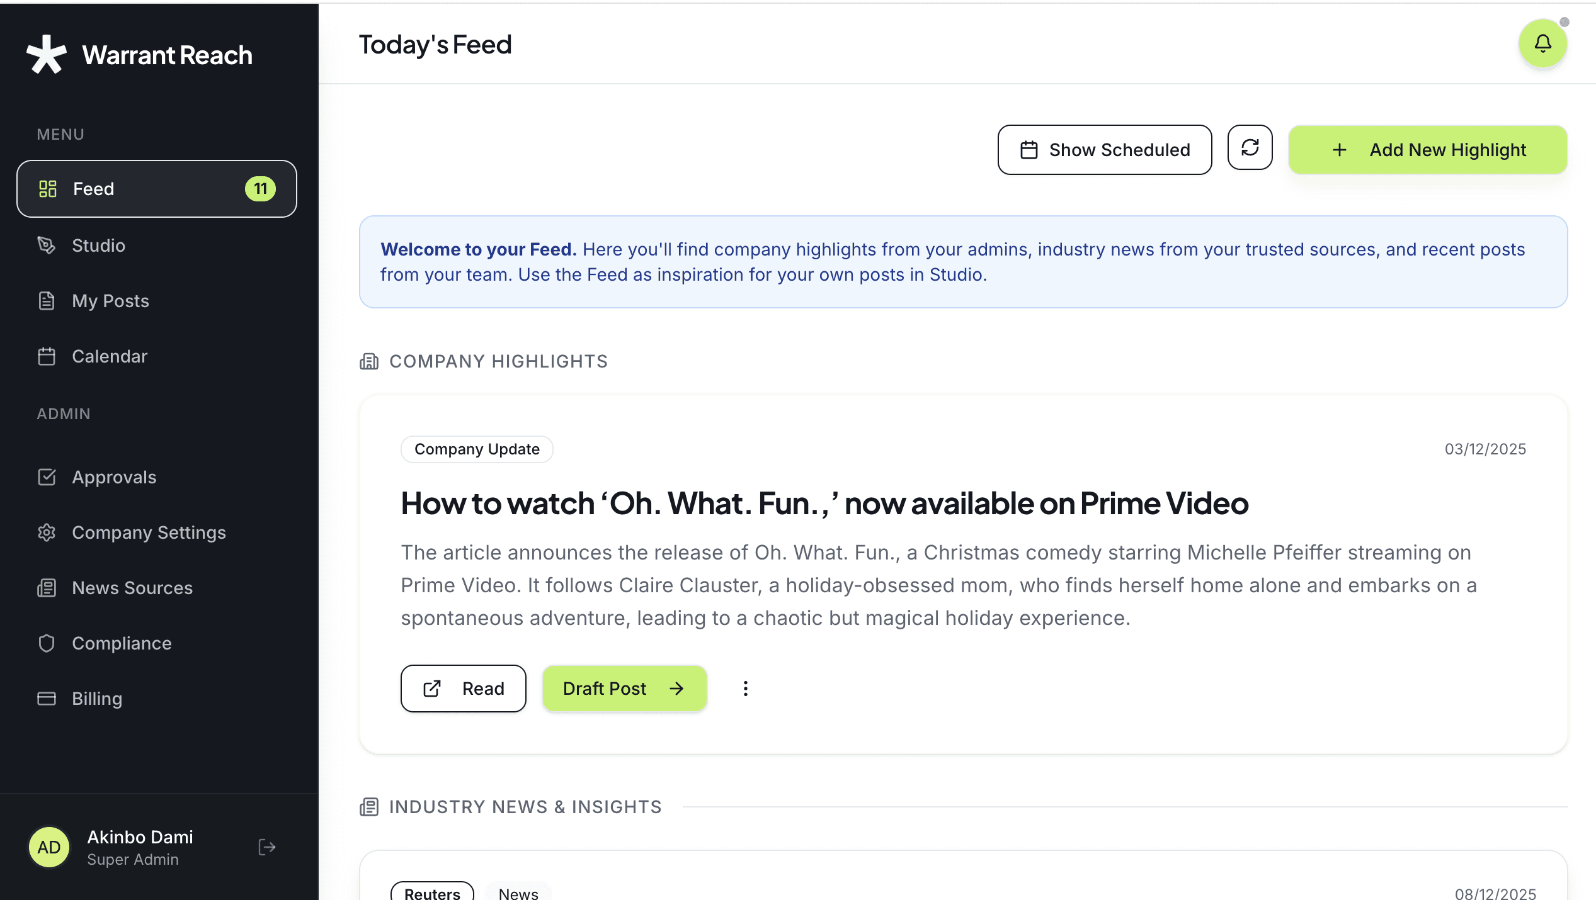
Task: Open Studio from sidebar menu
Action: [x=98, y=245]
